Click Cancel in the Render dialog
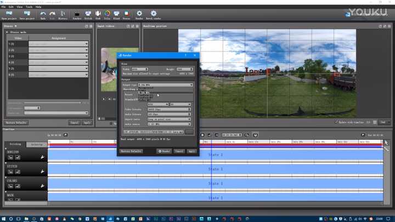Image resolution: width=395 pixels, height=222 pixels. [x=179, y=151]
